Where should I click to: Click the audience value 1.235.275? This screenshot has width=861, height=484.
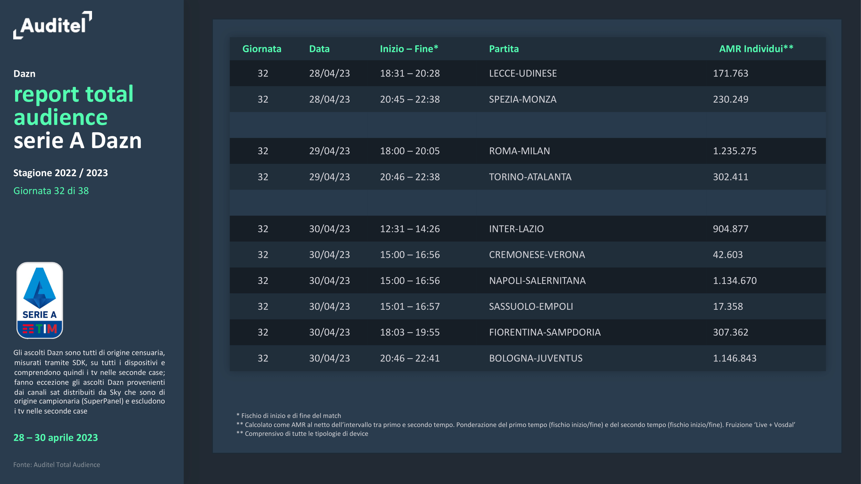[x=734, y=151]
